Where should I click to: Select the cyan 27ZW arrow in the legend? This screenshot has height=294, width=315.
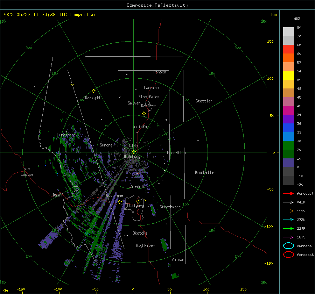click(x=288, y=220)
